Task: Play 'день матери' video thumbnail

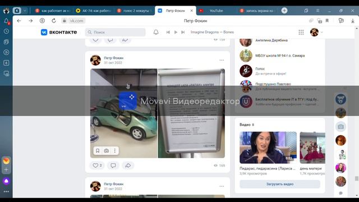Action: [312, 148]
